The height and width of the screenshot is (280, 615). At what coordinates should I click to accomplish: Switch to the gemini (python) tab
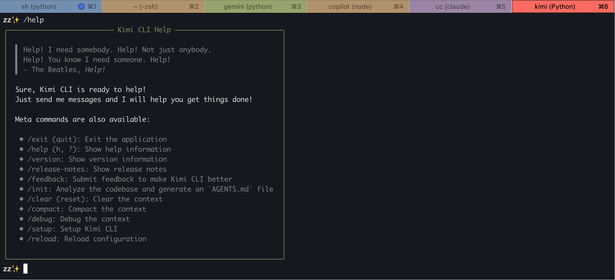click(256, 6)
